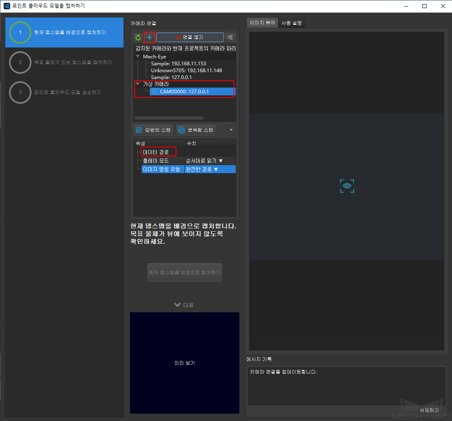Start a single scan with 단번의 스캔
The image size is (452, 421).
(154, 130)
